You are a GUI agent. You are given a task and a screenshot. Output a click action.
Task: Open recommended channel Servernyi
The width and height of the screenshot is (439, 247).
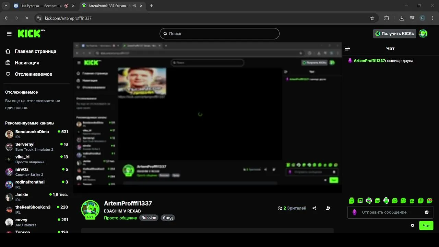click(36, 147)
